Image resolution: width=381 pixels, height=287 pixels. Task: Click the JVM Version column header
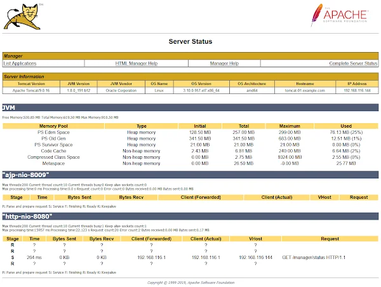pos(78,84)
